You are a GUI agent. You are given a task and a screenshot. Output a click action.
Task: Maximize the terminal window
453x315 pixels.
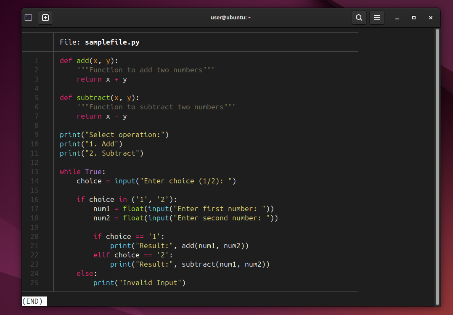pyautogui.click(x=414, y=18)
